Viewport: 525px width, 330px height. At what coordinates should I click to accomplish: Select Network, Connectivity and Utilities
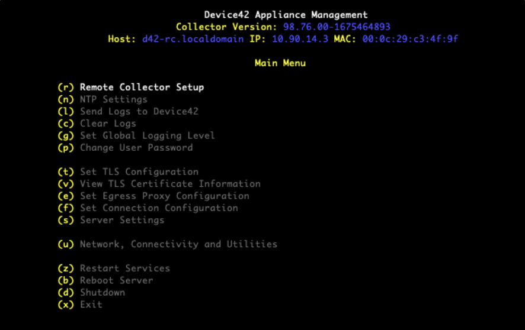coord(168,244)
